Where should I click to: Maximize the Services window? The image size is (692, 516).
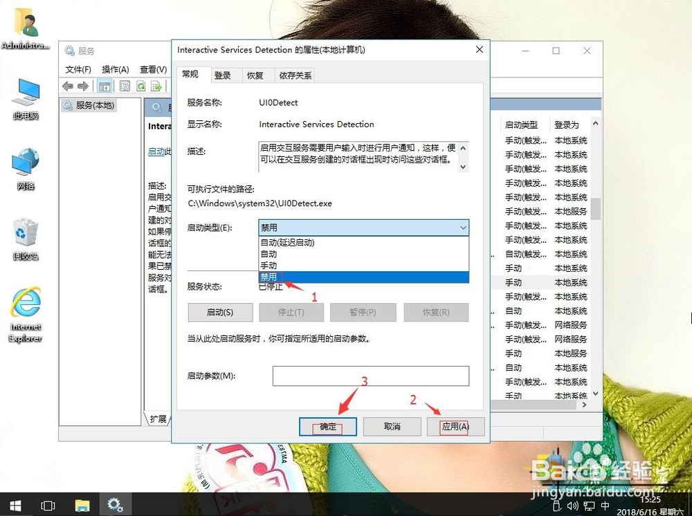(556, 50)
